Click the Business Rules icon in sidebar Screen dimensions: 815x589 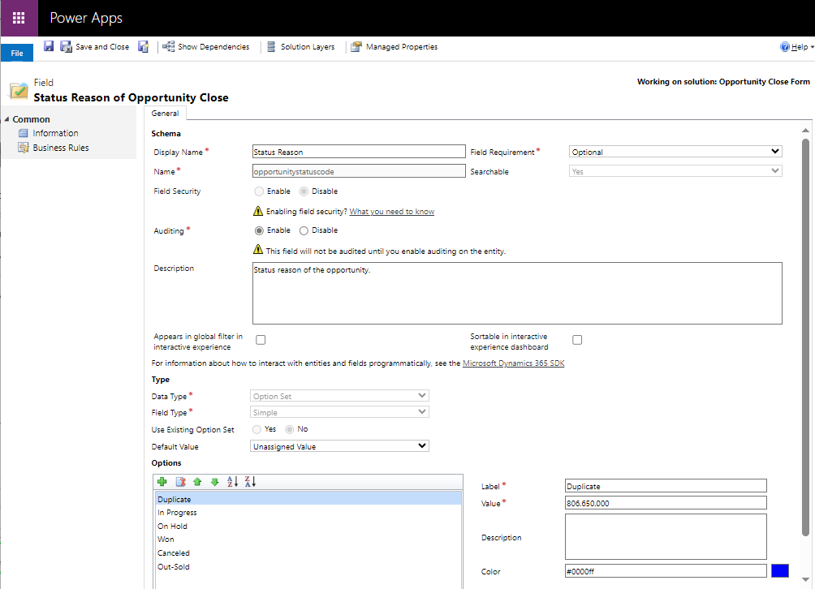pos(23,148)
